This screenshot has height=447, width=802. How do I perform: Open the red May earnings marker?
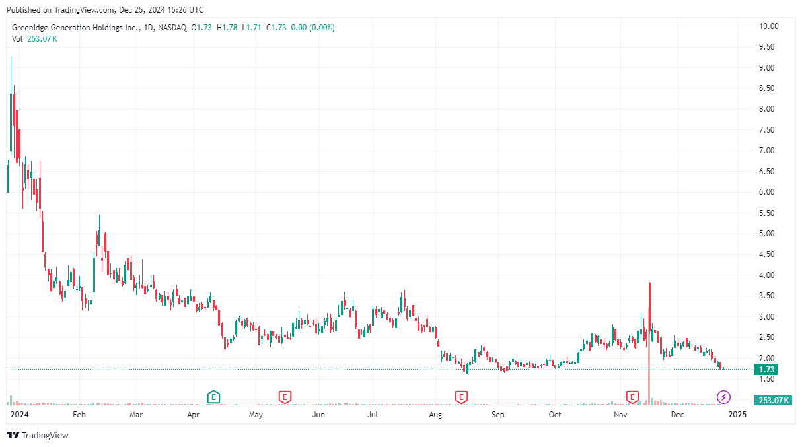285,397
